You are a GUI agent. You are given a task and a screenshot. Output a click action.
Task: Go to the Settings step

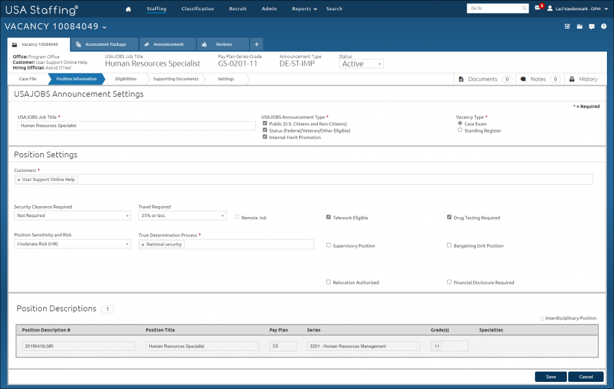coord(226,79)
